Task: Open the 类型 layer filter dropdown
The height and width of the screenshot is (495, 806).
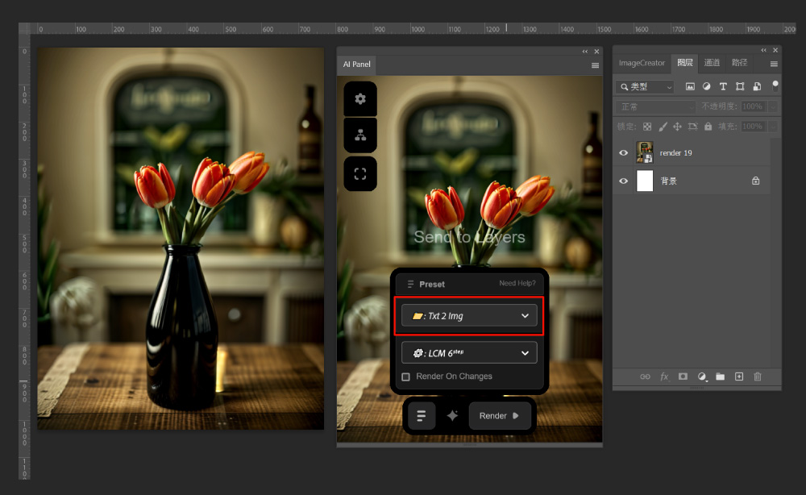Action: [x=645, y=86]
